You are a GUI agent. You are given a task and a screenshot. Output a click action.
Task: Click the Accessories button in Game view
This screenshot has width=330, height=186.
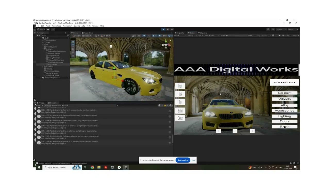click(285, 111)
